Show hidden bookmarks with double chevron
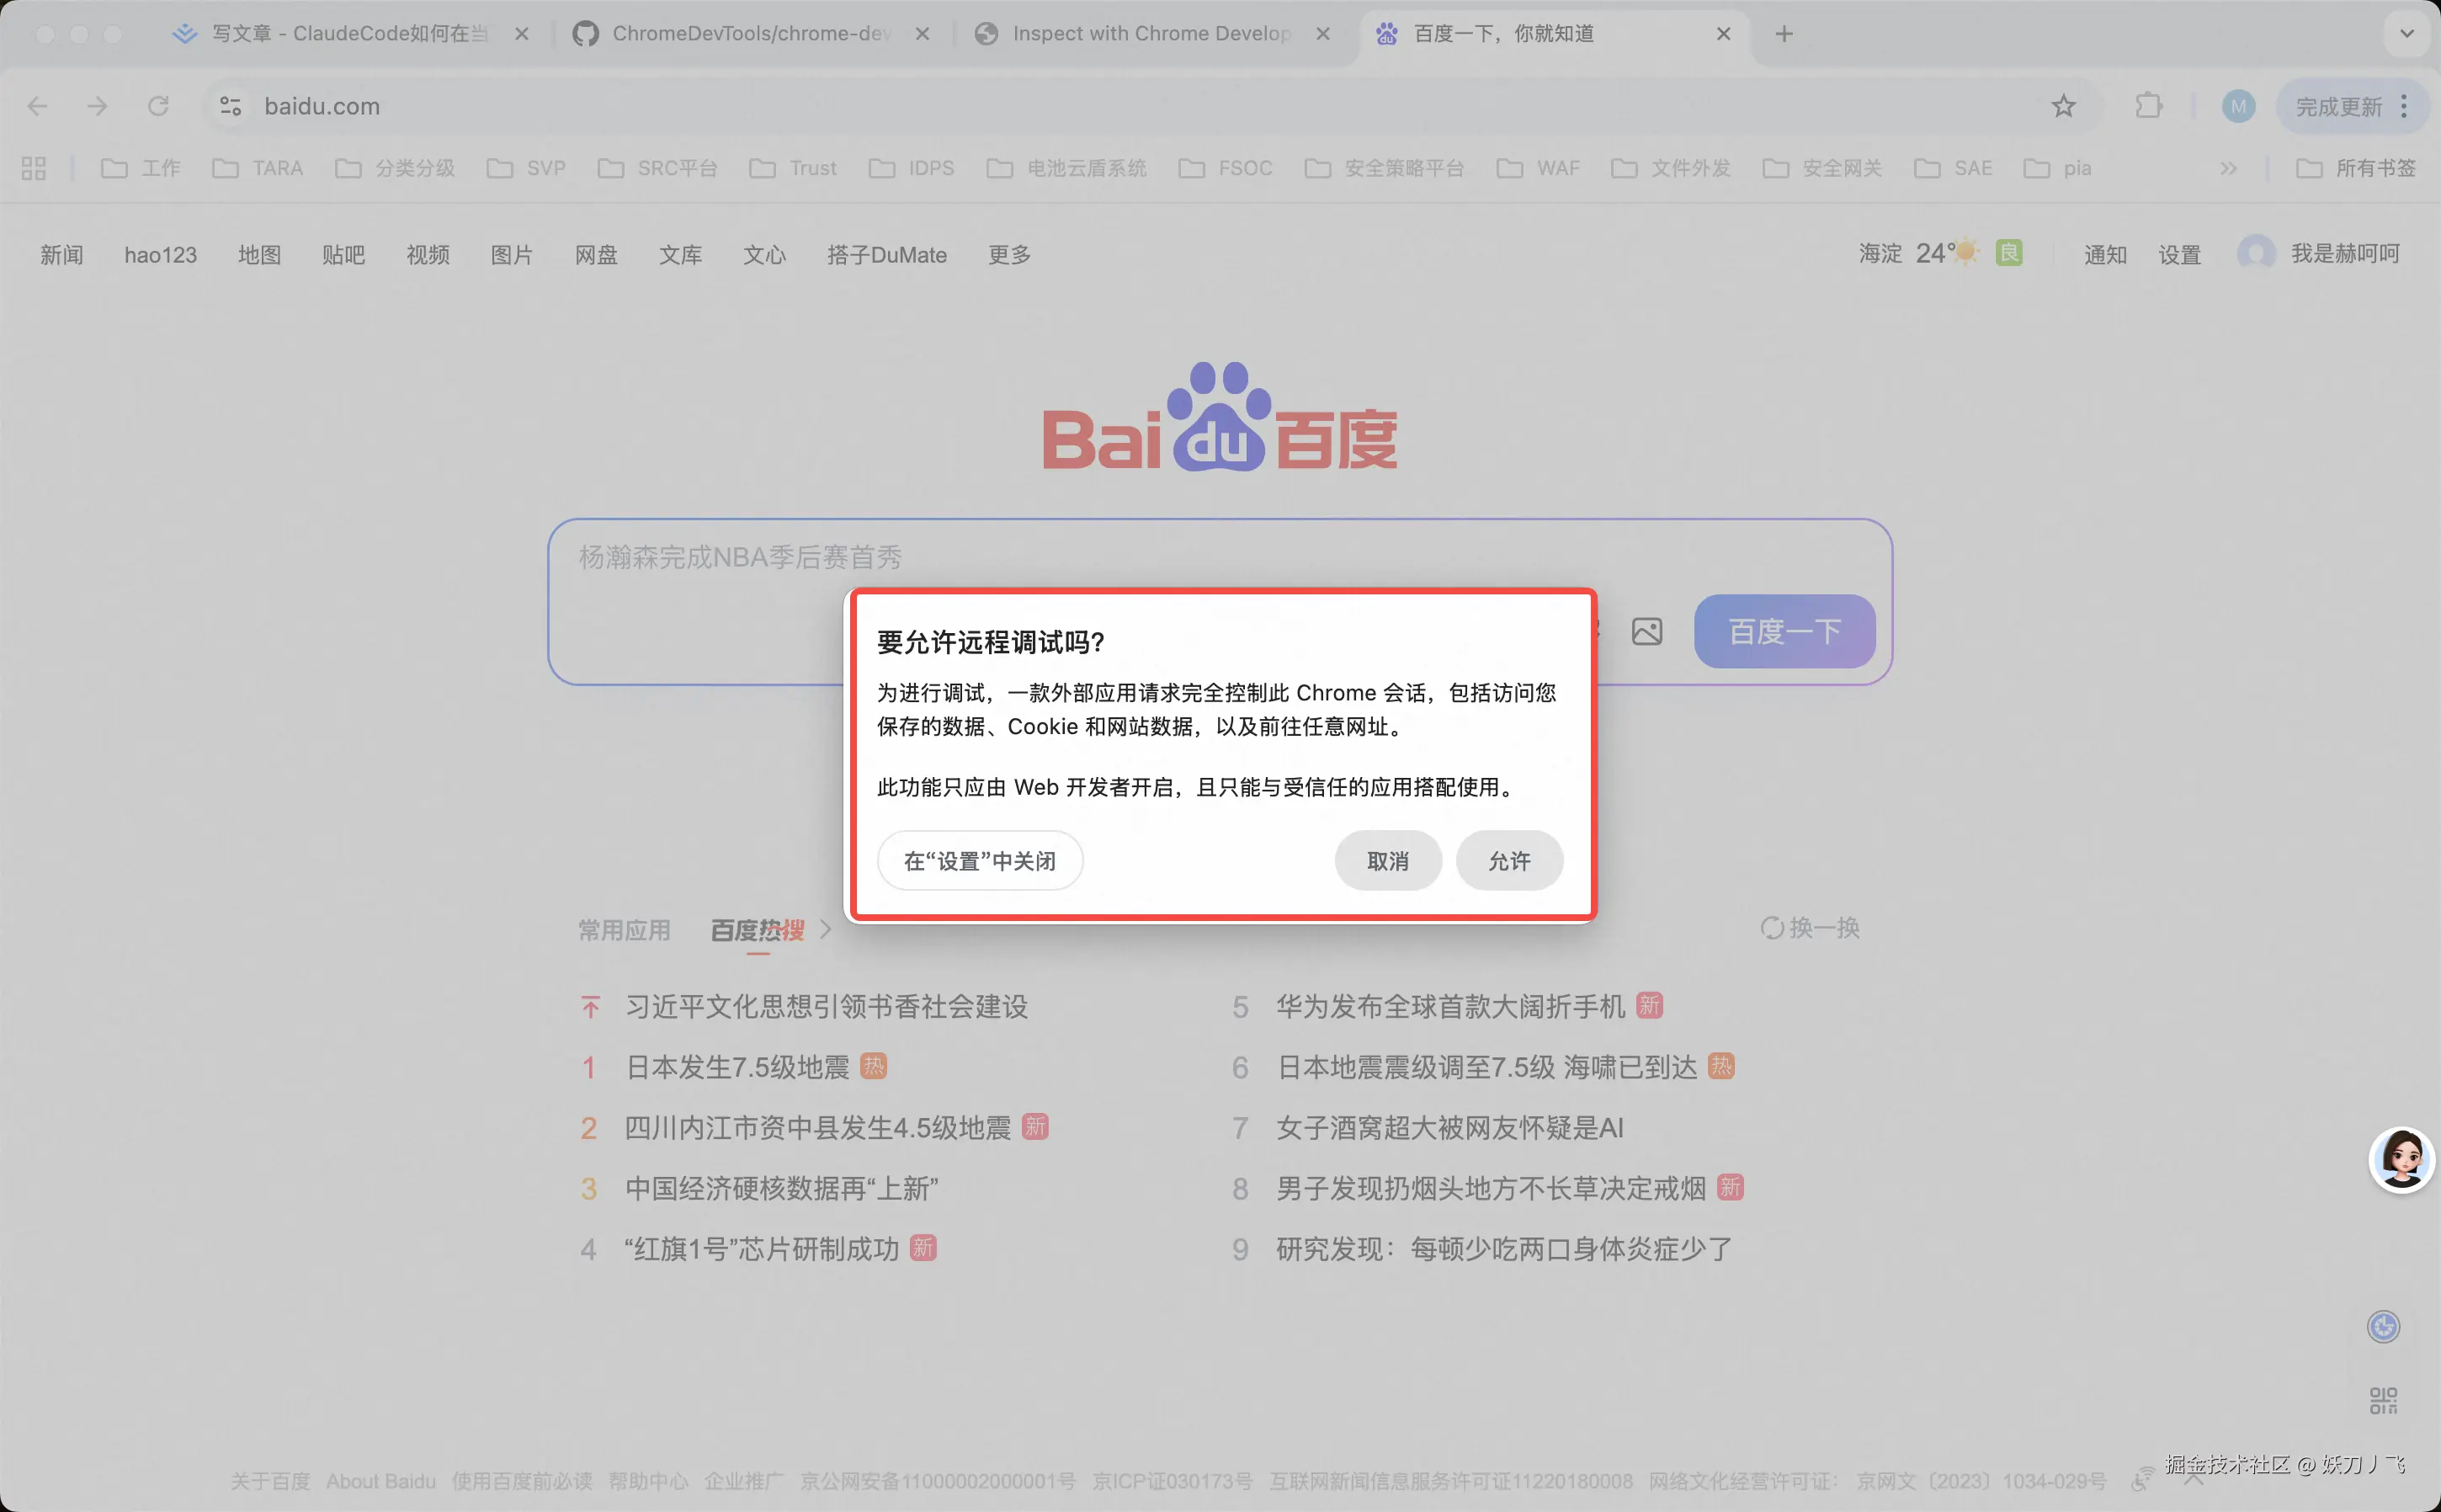This screenshot has width=2441, height=1512. coord(2228,168)
